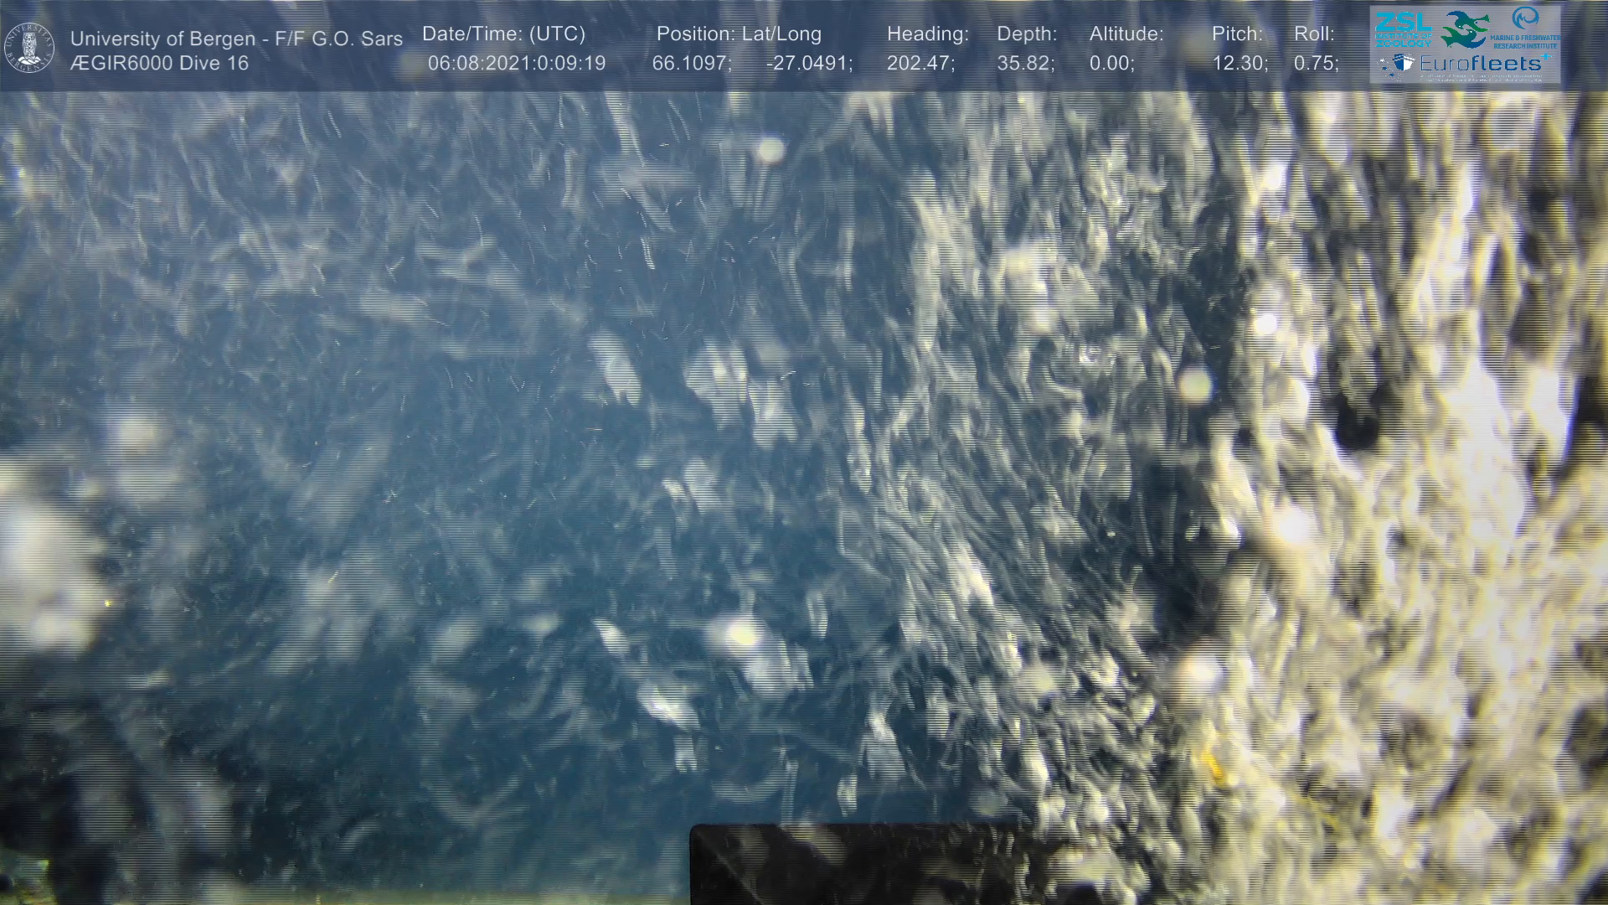
Task: Click the University of Bergen seal logo
Action: coord(29,47)
